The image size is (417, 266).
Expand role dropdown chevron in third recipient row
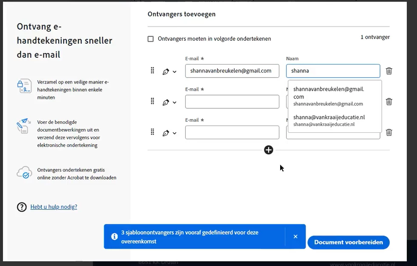coord(174,133)
